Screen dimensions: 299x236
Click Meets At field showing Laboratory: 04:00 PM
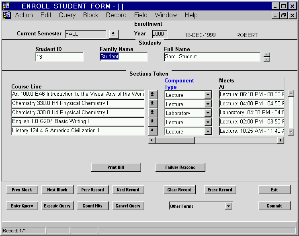point(252,113)
